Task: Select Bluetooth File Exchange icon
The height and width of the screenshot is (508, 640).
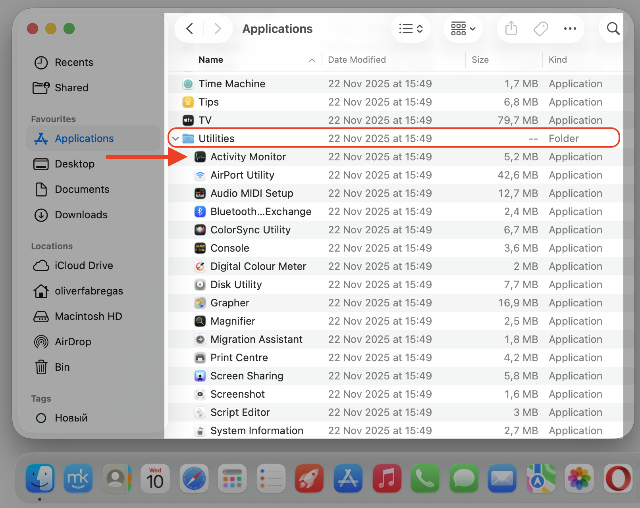Action: pos(200,212)
